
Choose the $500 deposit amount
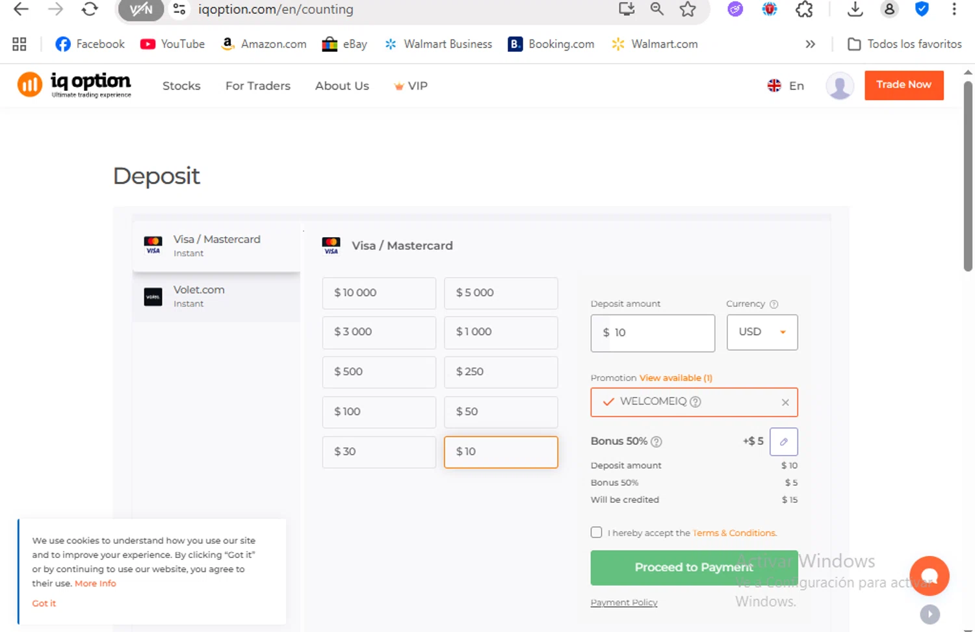(379, 372)
